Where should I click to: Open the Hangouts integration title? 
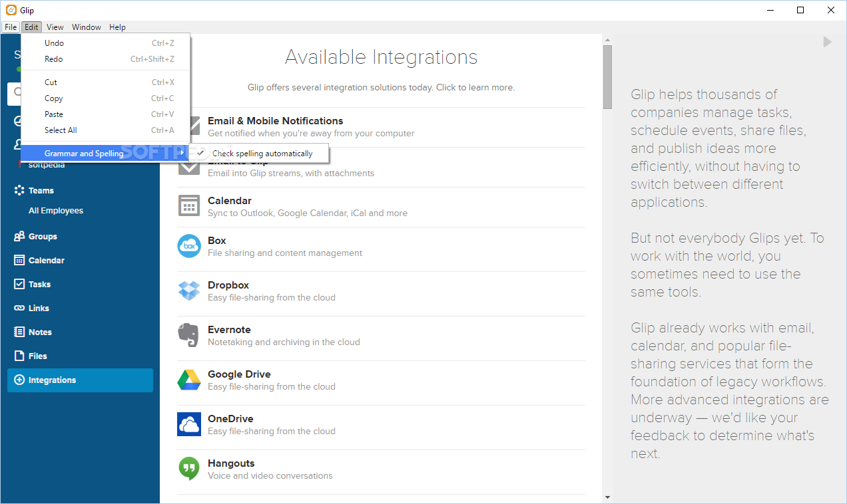click(231, 463)
